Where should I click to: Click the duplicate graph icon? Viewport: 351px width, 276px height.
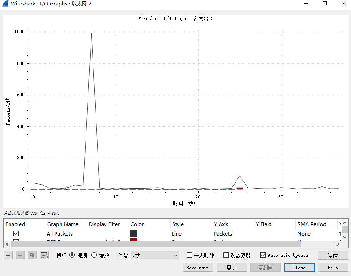[32, 255]
